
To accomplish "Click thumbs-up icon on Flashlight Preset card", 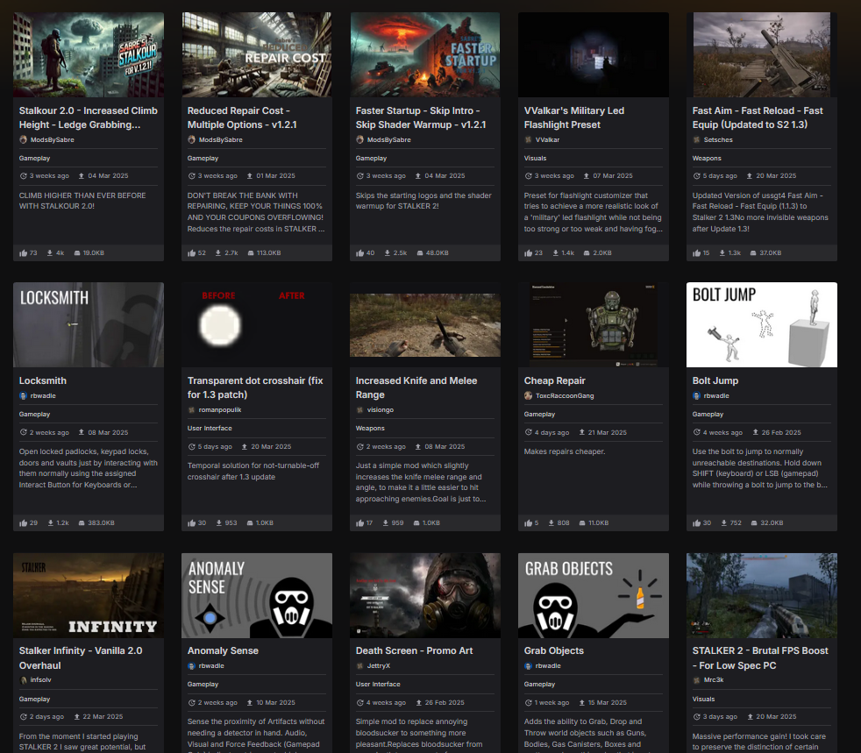I will click(x=528, y=253).
